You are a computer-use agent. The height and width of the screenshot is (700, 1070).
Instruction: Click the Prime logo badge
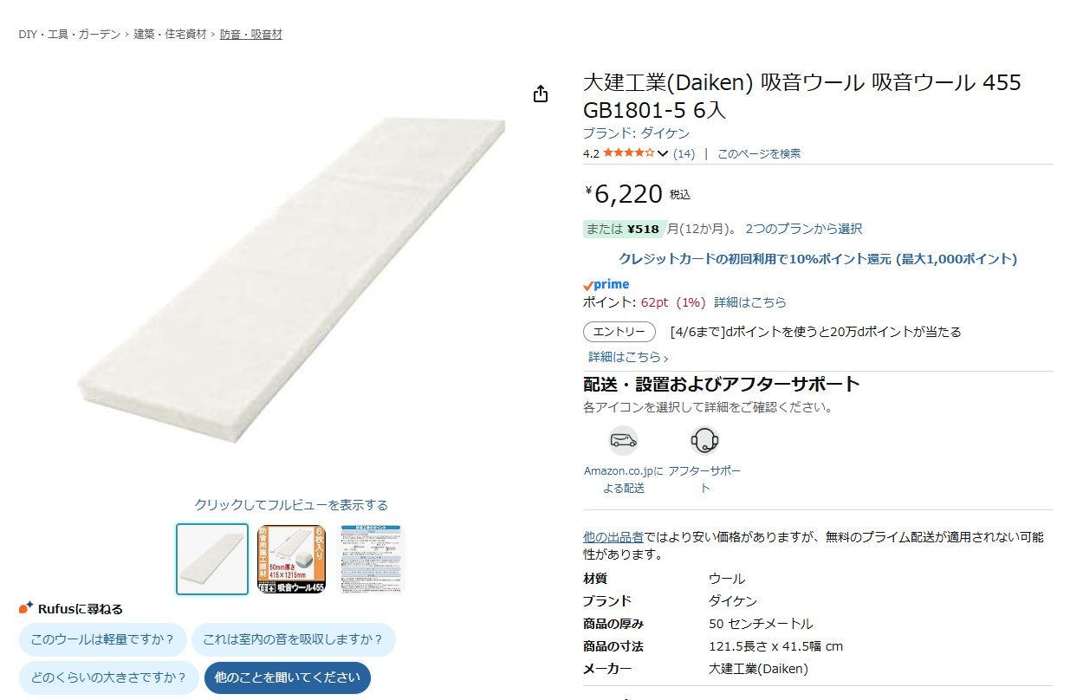(x=606, y=284)
